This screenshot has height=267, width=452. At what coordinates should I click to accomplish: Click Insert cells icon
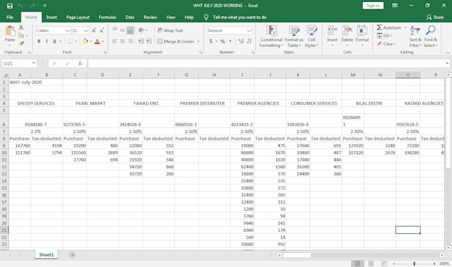pos(332,30)
